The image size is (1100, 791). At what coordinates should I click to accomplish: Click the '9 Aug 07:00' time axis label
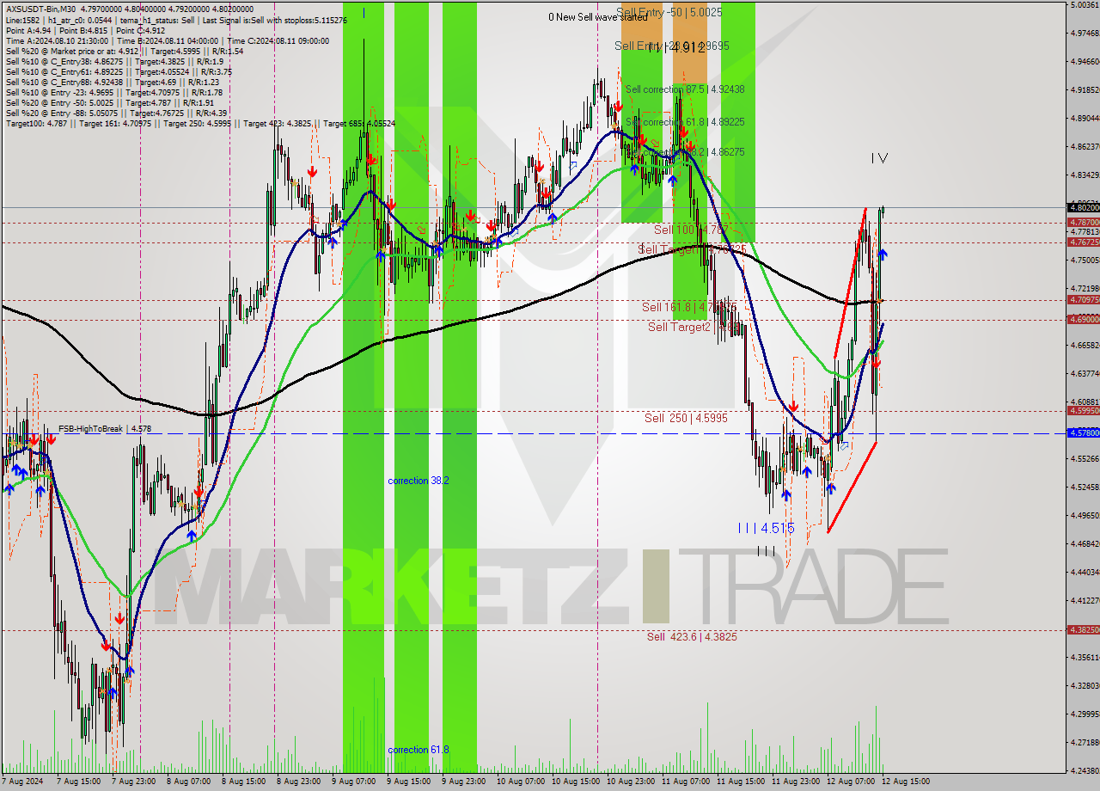pyautogui.click(x=353, y=782)
